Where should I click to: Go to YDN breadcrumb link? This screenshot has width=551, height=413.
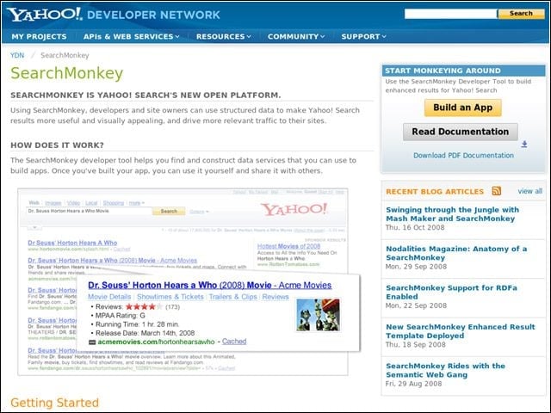pos(17,55)
